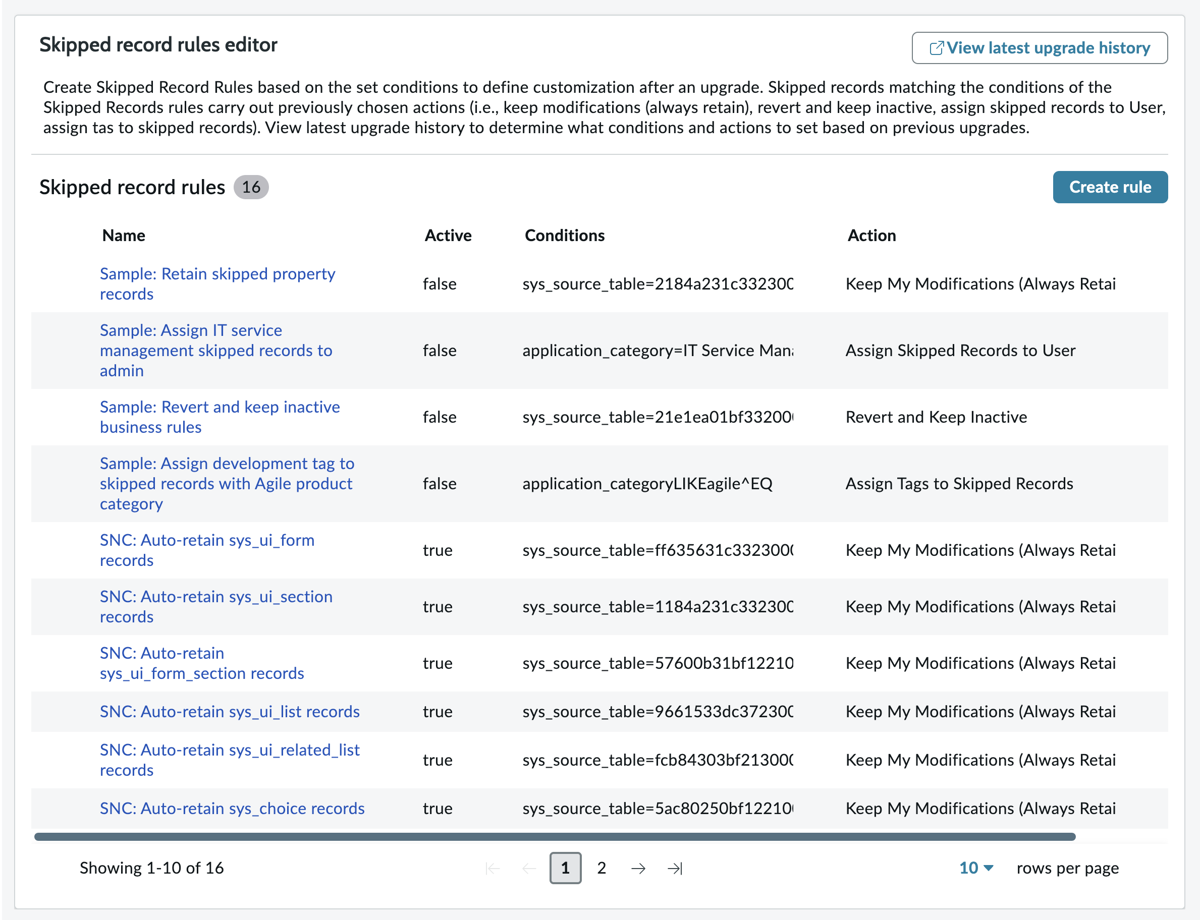Click the true value in sys_ui_form row
Screen dimensions: 1200x920
(x=438, y=550)
